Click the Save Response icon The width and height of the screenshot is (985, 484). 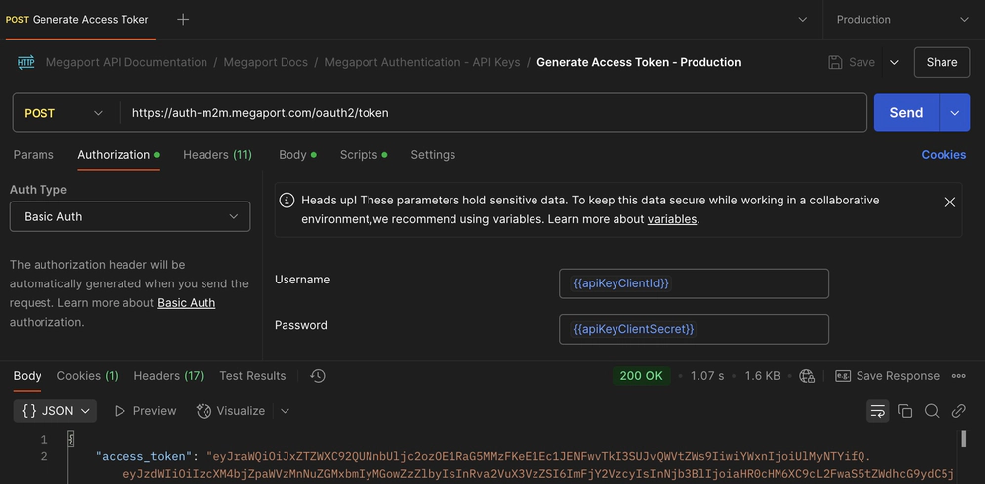[x=842, y=376]
